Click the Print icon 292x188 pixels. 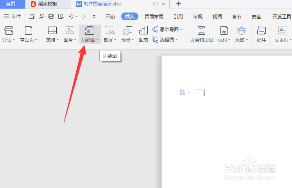[51, 16]
